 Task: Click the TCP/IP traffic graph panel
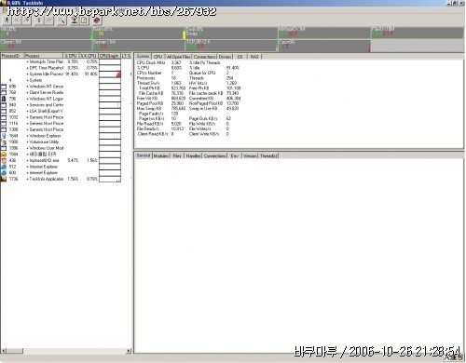click(231, 46)
